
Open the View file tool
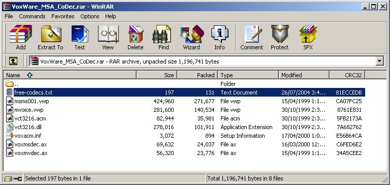(108, 37)
